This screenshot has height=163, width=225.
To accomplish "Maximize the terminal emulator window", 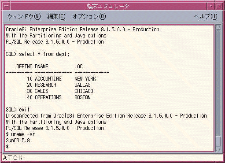I will (x=219, y=6).
